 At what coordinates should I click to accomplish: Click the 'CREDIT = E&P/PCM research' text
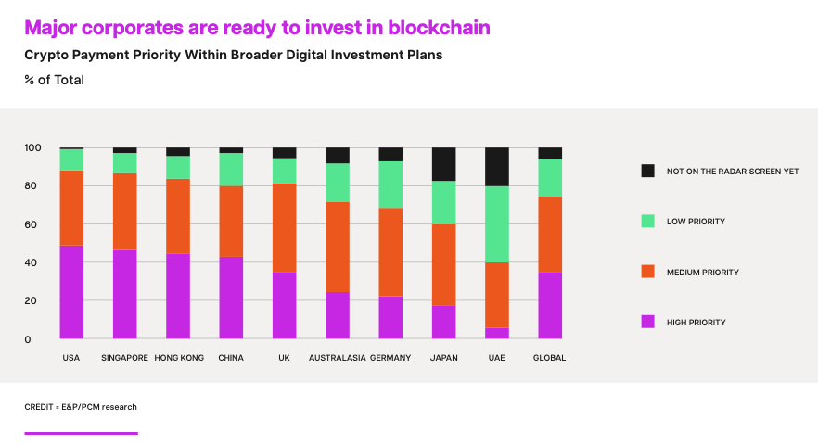click(x=81, y=407)
